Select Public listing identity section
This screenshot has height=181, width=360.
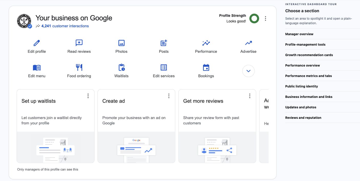coord(323,86)
